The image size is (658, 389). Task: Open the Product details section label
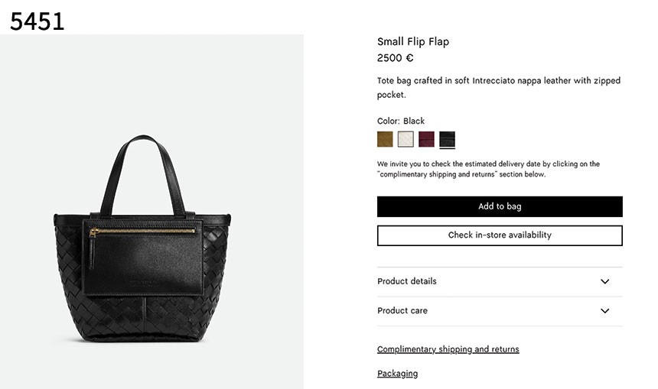tap(407, 281)
